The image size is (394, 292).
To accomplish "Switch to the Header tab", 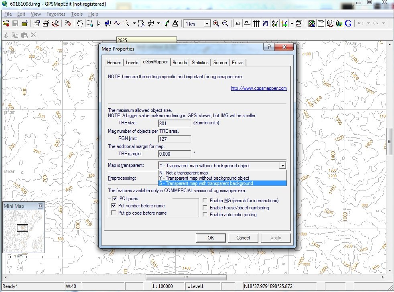I will [x=114, y=63].
